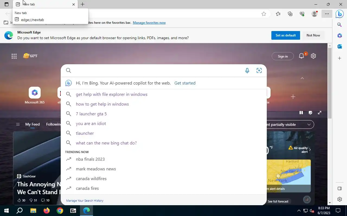Image resolution: width=347 pixels, height=216 pixels.
Task: Click the Sign in button
Action: 282,56
